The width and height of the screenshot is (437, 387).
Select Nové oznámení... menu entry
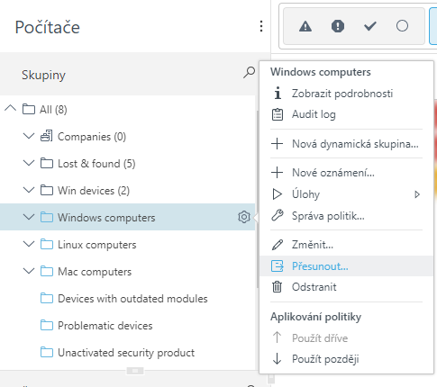(347, 173)
